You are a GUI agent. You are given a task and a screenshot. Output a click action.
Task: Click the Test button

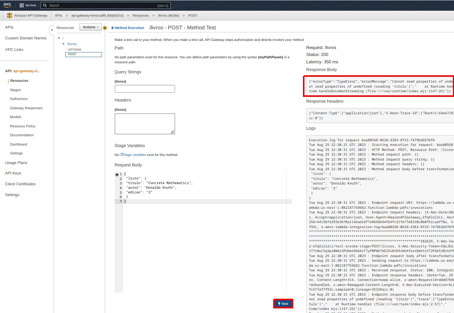[x=283, y=304]
